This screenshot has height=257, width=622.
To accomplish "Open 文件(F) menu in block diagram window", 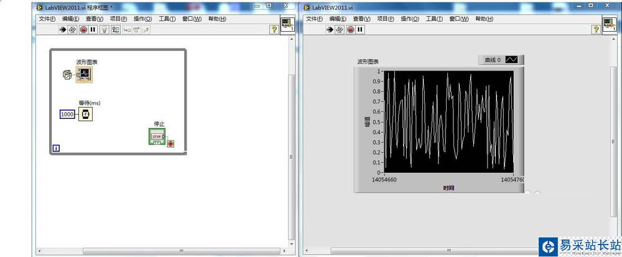I will [48, 19].
